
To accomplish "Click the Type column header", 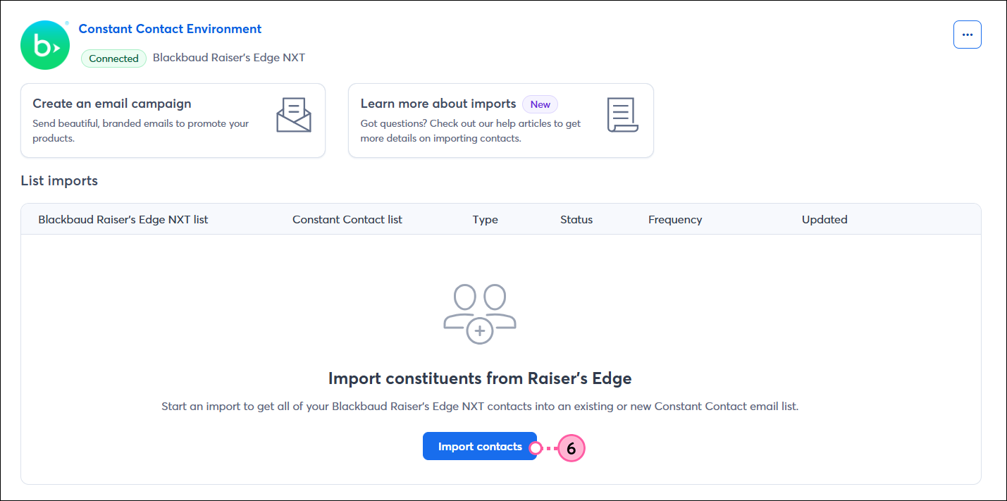I will pyautogui.click(x=485, y=219).
